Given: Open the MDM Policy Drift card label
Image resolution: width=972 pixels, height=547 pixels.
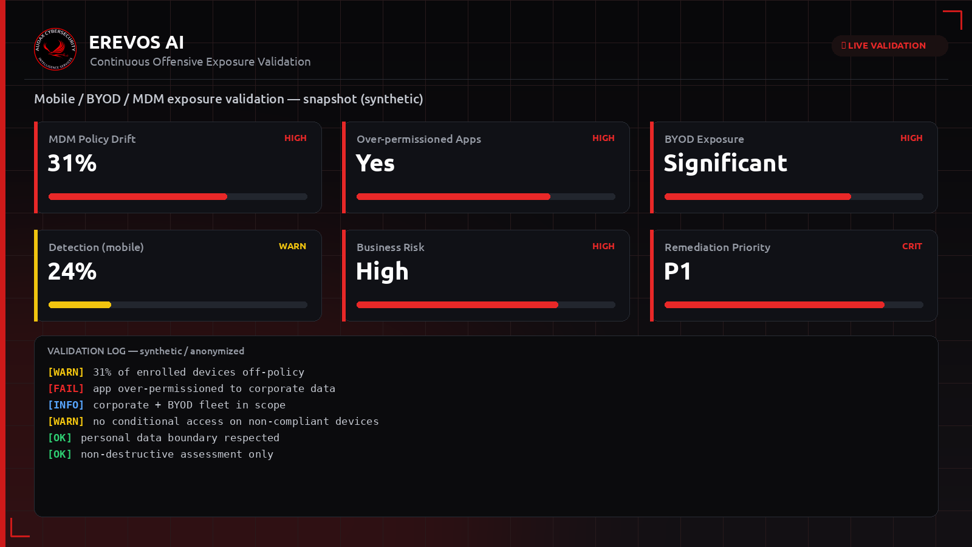Looking at the screenshot, I should pos(92,139).
